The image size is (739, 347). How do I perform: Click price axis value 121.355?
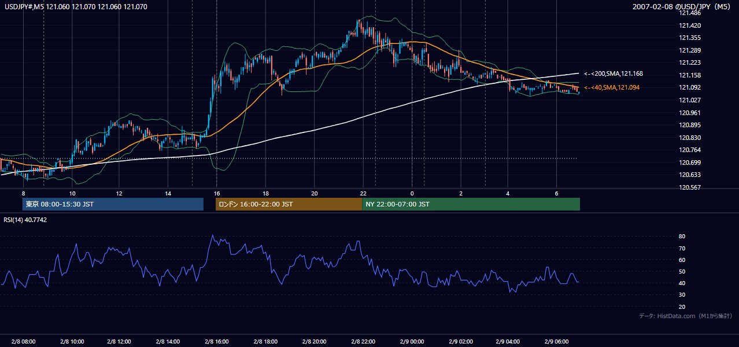pos(689,38)
